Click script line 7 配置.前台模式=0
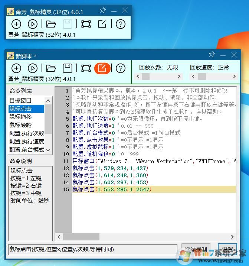The image size is (249, 266). [x=126, y=133]
